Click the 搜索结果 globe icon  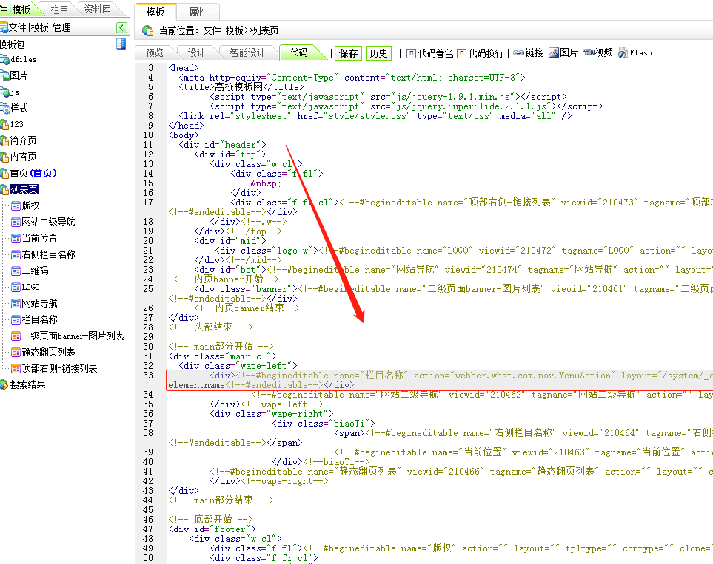4,384
